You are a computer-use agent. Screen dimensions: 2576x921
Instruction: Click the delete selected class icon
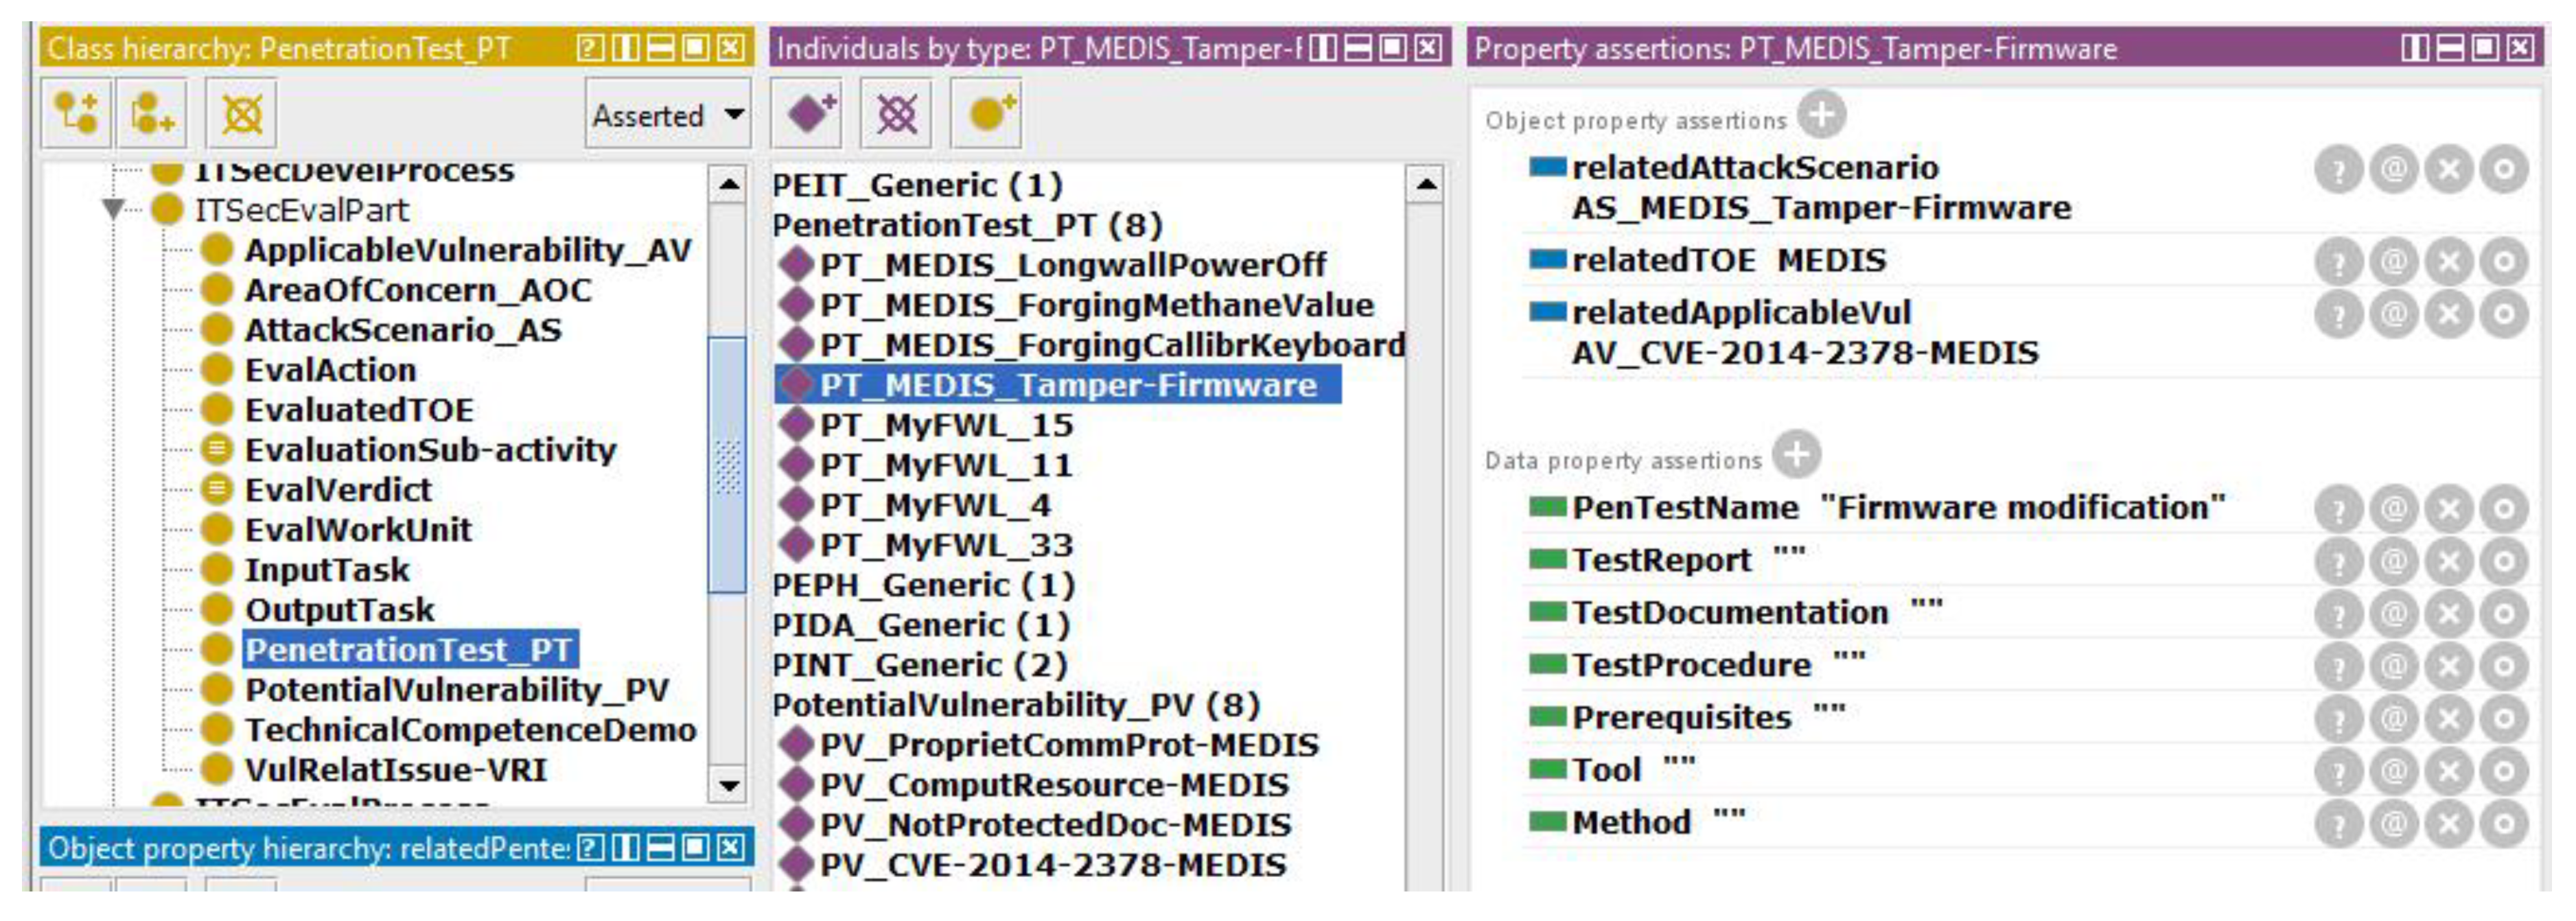point(241,113)
